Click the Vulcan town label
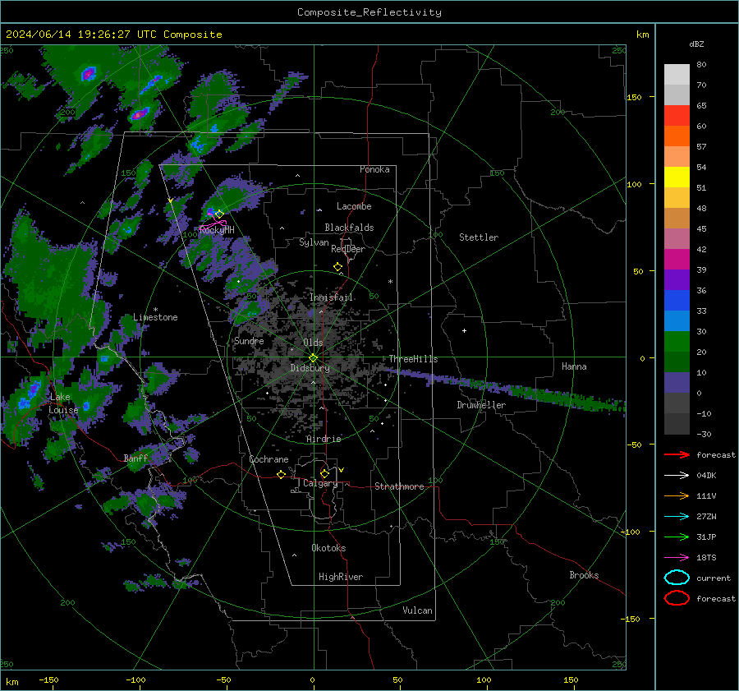The image size is (739, 691). (x=417, y=610)
